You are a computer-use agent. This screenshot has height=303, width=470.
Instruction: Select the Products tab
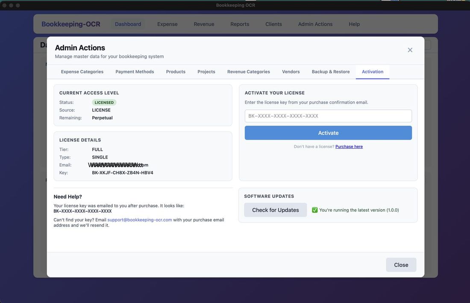176,72
